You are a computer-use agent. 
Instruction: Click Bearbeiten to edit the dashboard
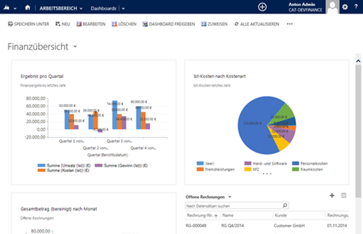pyautogui.click(x=91, y=24)
